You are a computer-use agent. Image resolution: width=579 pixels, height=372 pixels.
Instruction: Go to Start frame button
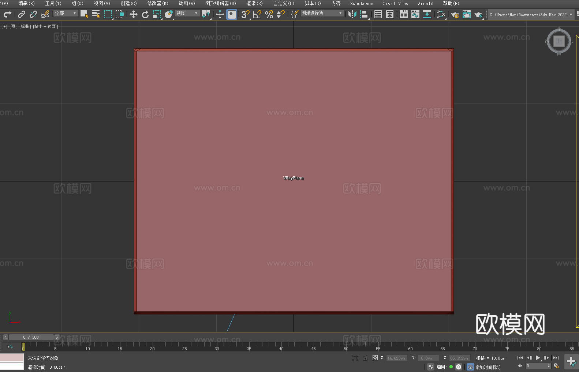tap(520, 358)
